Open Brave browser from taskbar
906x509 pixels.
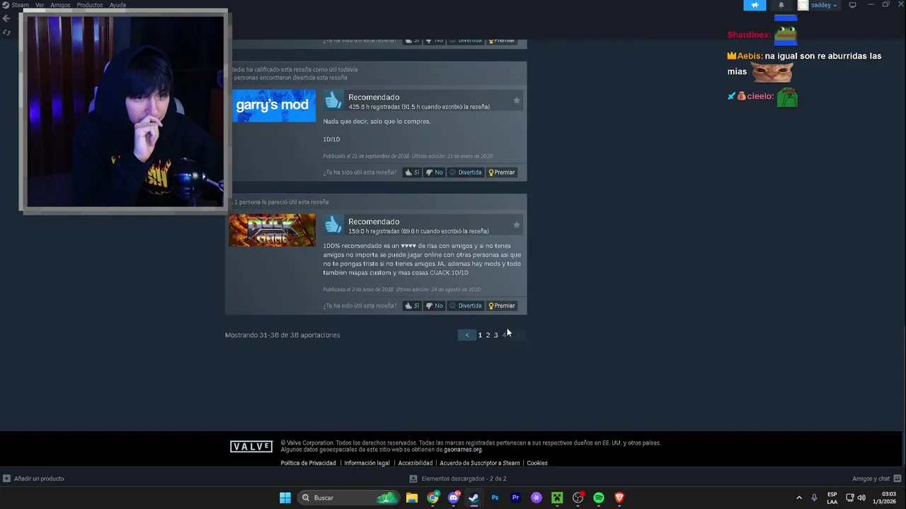click(x=619, y=498)
